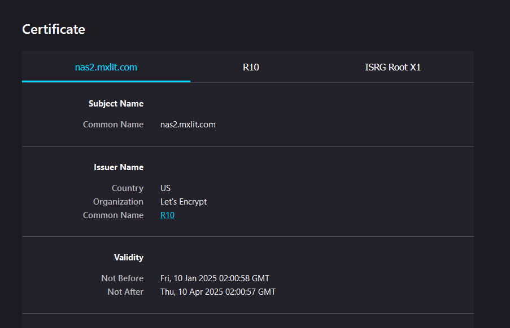Screen dimensions: 510x328
Task: Click the blue underline beneath the active tab
Action: point(106,81)
